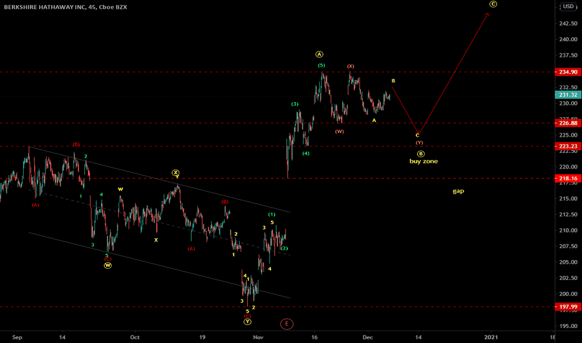Select the circled B label above buy zone

(x=420, y=154)
